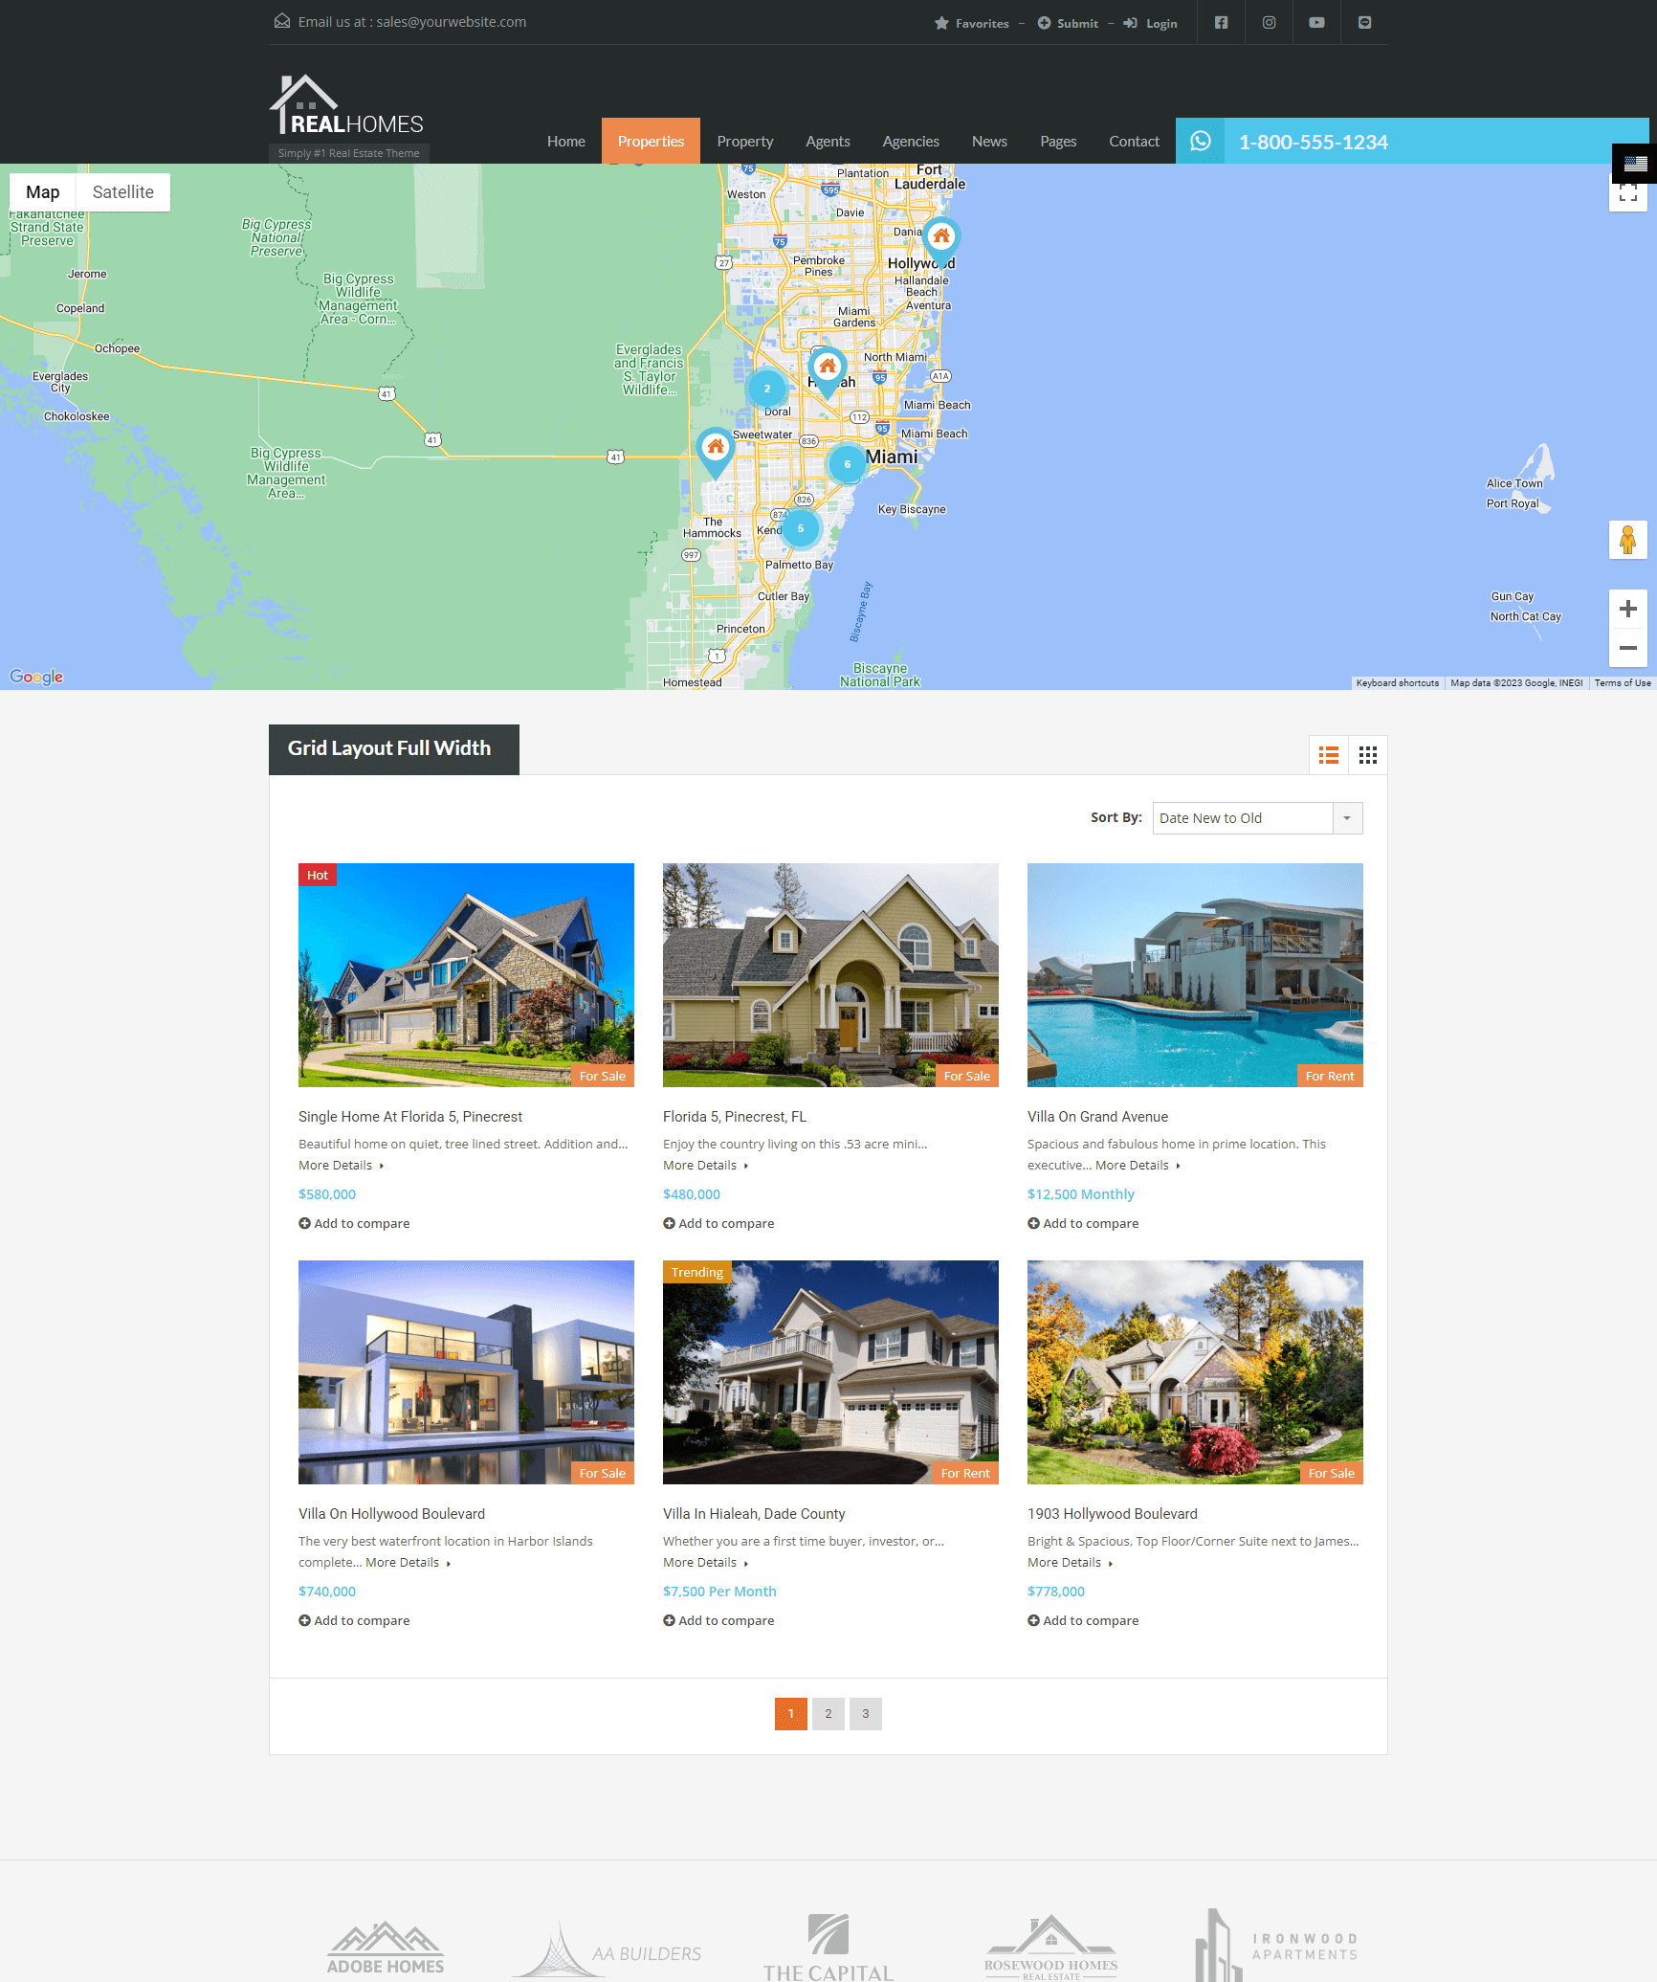The width and height of the screenshot is (1657, 1982).
Task: Open the Agents menu
Action: point(828,141)
